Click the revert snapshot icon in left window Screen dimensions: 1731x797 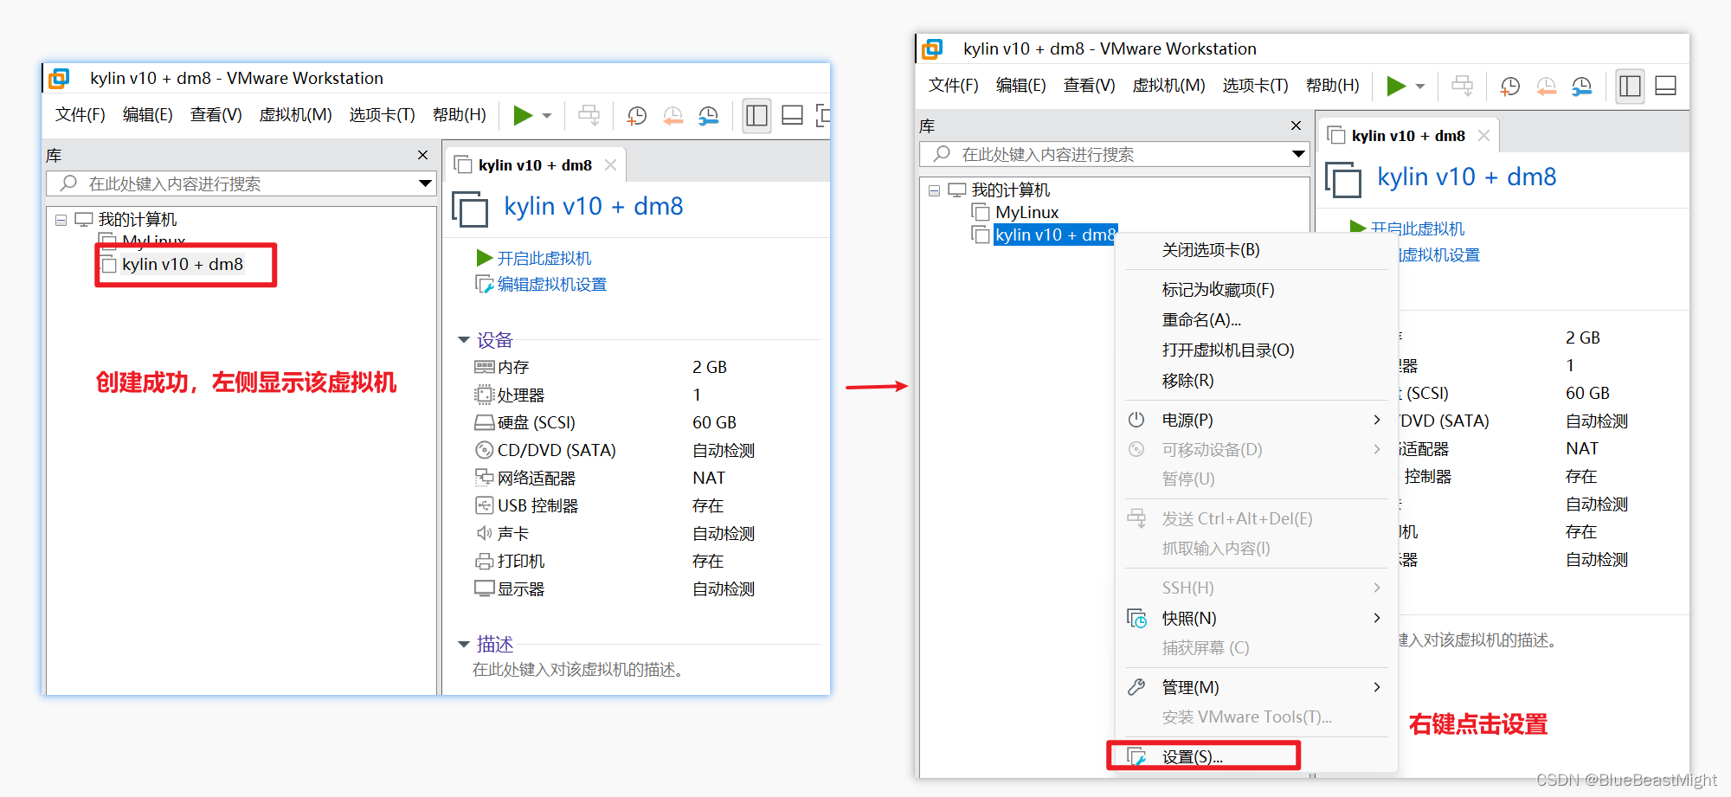point(672,116)
